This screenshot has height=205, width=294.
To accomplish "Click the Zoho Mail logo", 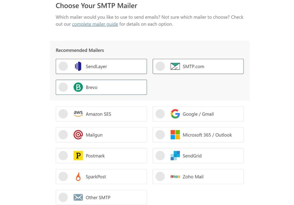I will coord(175,177).
